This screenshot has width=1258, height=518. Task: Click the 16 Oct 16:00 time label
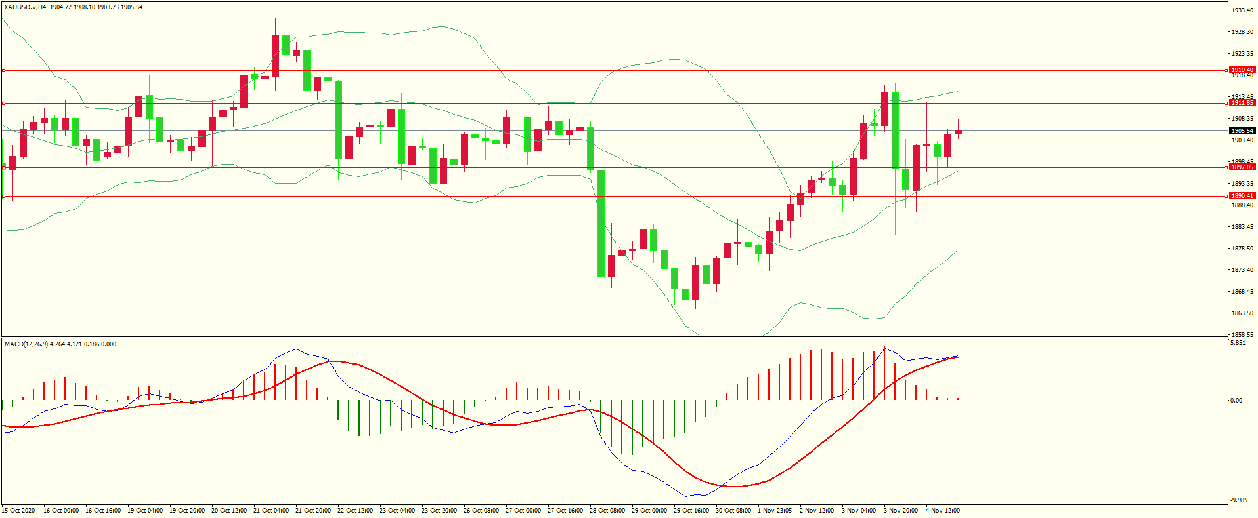[103, 511]
